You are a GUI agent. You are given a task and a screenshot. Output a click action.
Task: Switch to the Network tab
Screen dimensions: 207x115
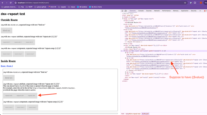pos(157,11)
